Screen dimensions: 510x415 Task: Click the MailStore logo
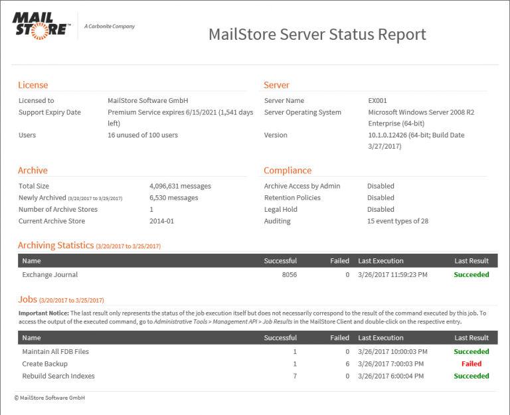click(41, 26)
